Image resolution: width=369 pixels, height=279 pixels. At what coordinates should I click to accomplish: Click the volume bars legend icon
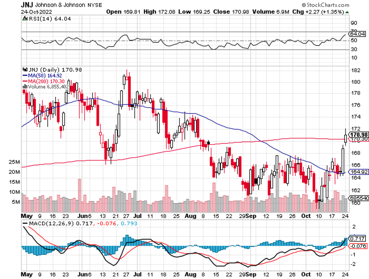point(25,87)
